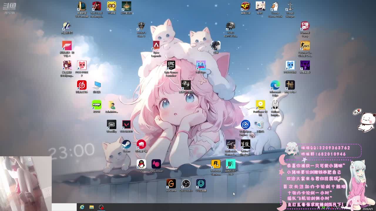Open the Microsoft Edge desktop shortcut
376x211 pixels.
275,85
